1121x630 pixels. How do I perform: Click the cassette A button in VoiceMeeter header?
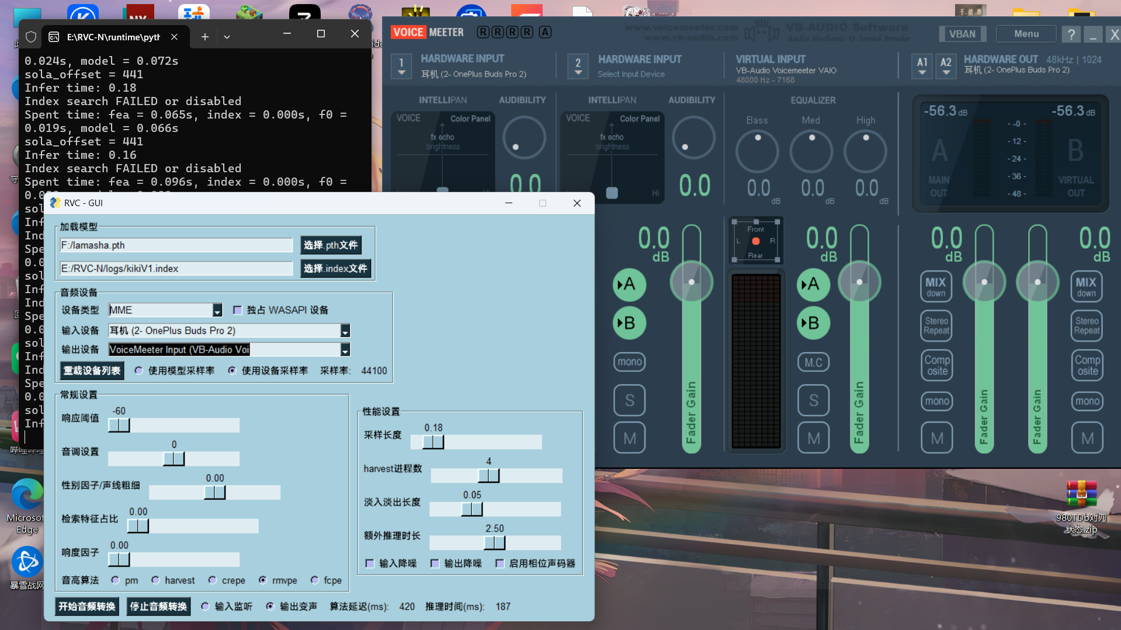tap(545, 32)
